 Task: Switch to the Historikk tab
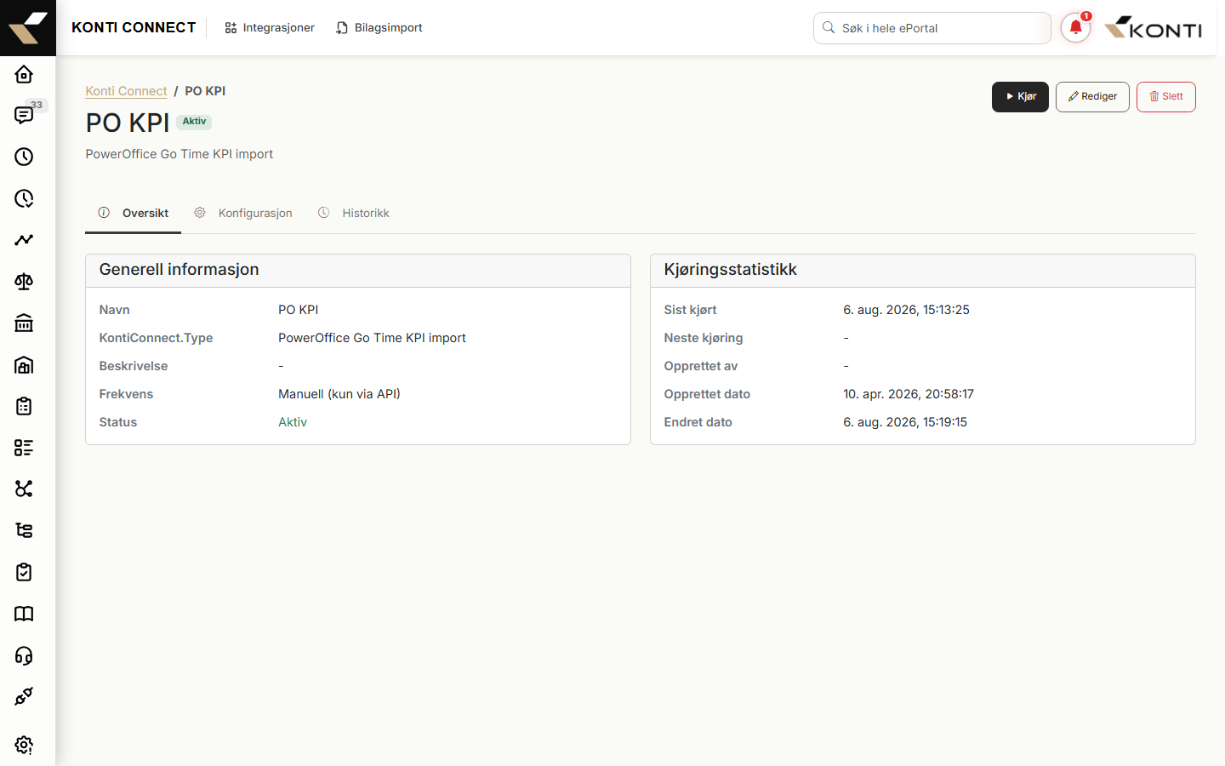click(x=354, y=213)
